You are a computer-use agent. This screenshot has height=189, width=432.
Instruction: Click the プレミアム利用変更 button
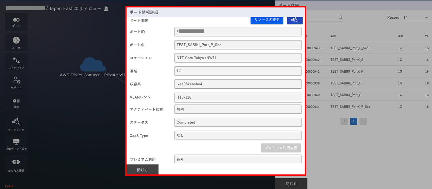281,148
